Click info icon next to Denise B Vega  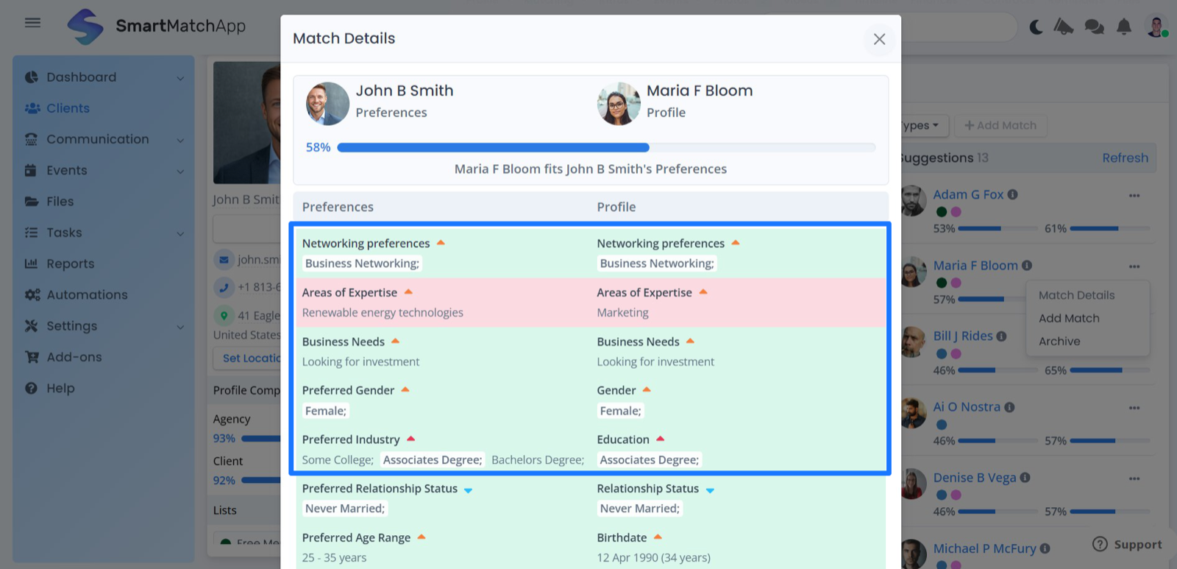pyautogui.click(x=1025, y=477)
